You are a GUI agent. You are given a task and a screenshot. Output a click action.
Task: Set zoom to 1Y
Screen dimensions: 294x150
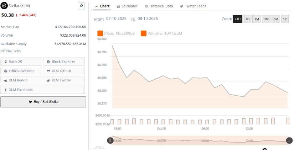[284, 19]
